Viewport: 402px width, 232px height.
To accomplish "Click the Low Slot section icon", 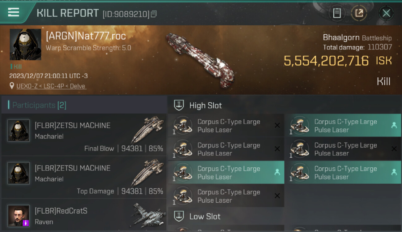I will coord(179,216).
